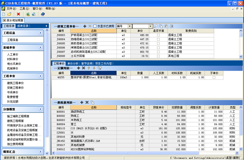Delete quota with X in 定额列表 toolbar
This screenshot has width=244, height=160.
tap(84, 68)
